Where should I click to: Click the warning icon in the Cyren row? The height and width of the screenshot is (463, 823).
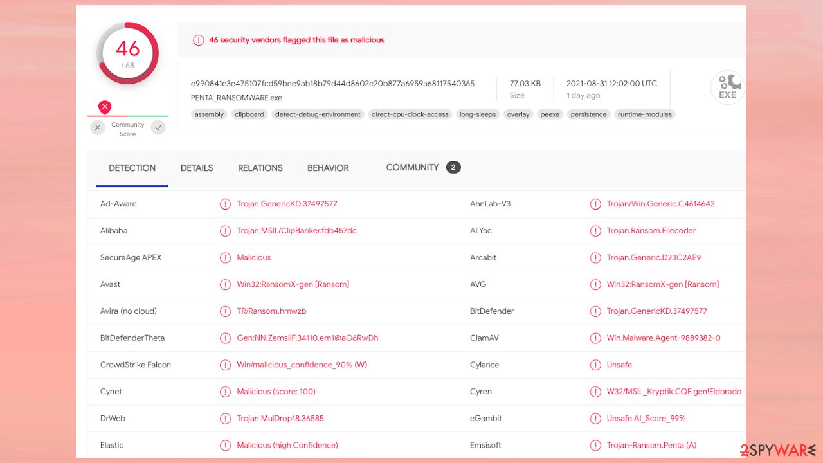coord(595,392)
